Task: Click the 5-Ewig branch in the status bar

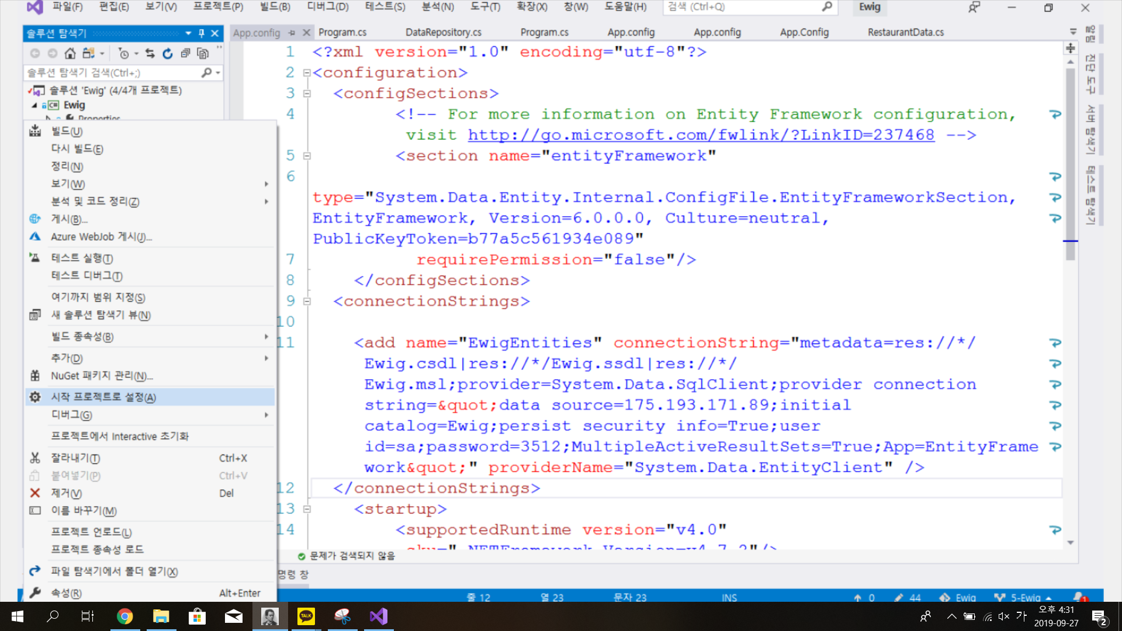Action: 1025,597
